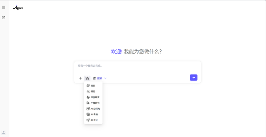Select 广度研究 in the menu
The image size is (266, 137).
pyautogui.click(x=93, y=103)
